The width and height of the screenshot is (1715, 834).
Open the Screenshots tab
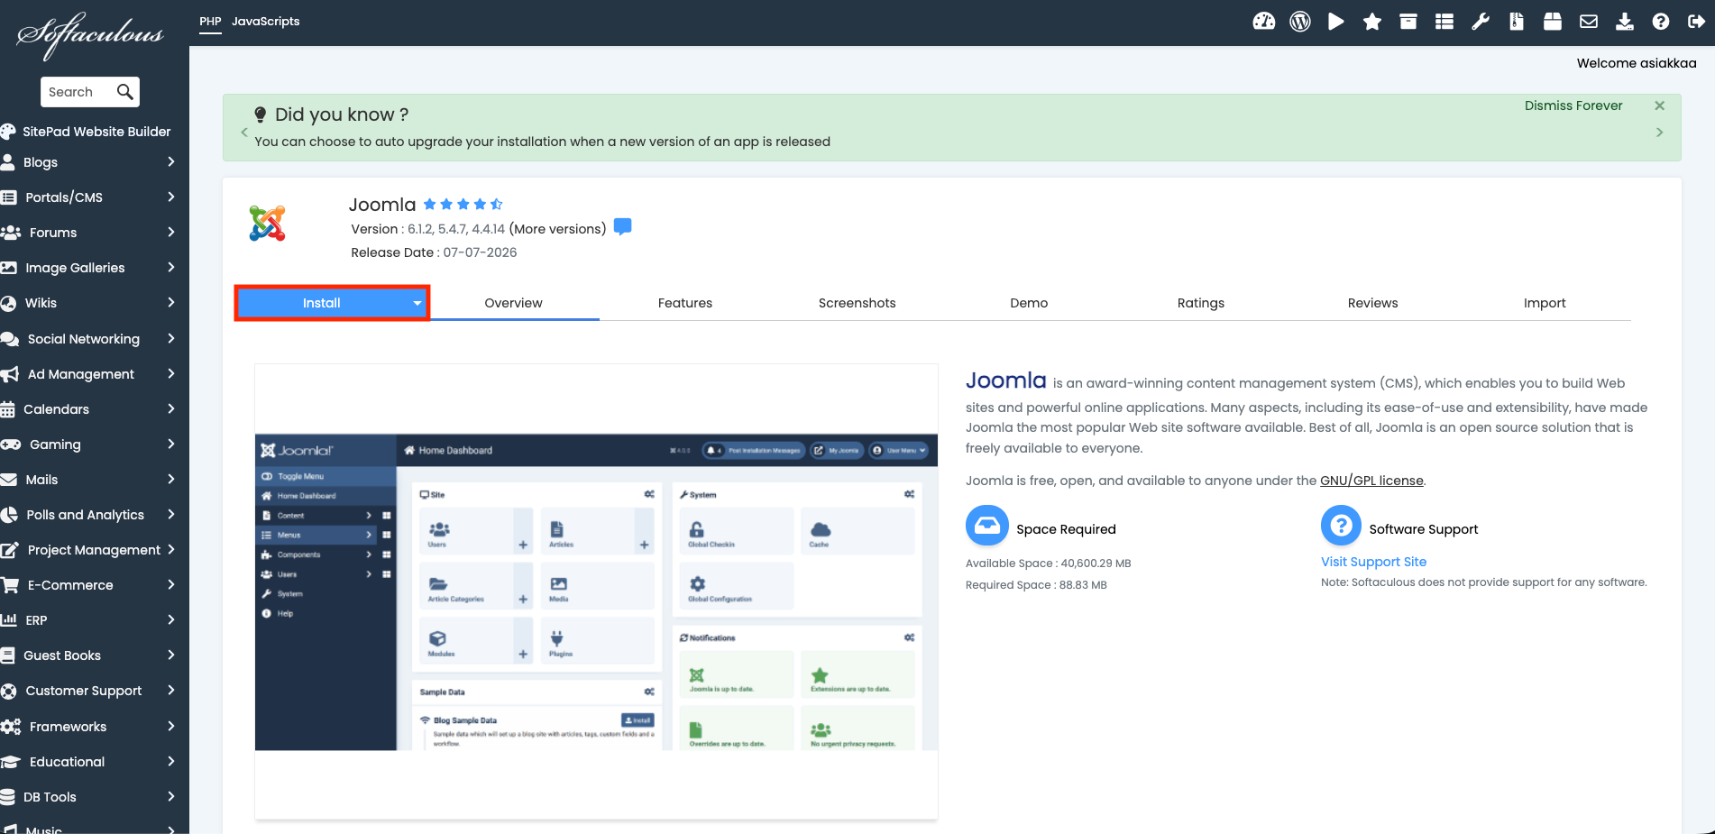(x=857, y=303)
